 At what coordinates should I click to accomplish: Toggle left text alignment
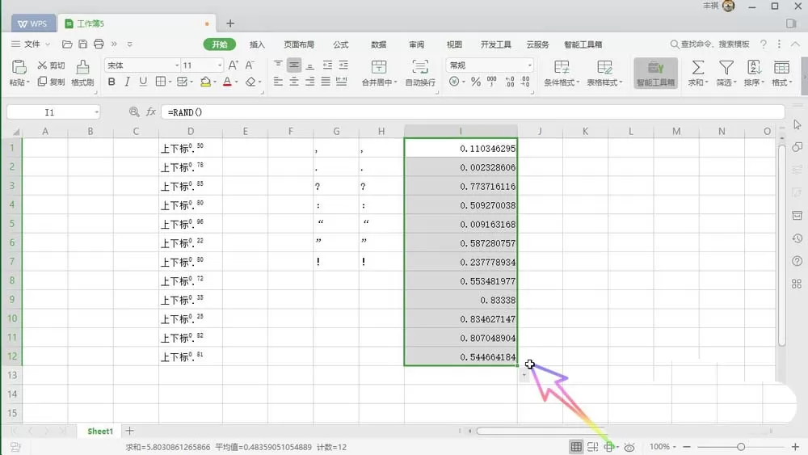pos(278,82)
